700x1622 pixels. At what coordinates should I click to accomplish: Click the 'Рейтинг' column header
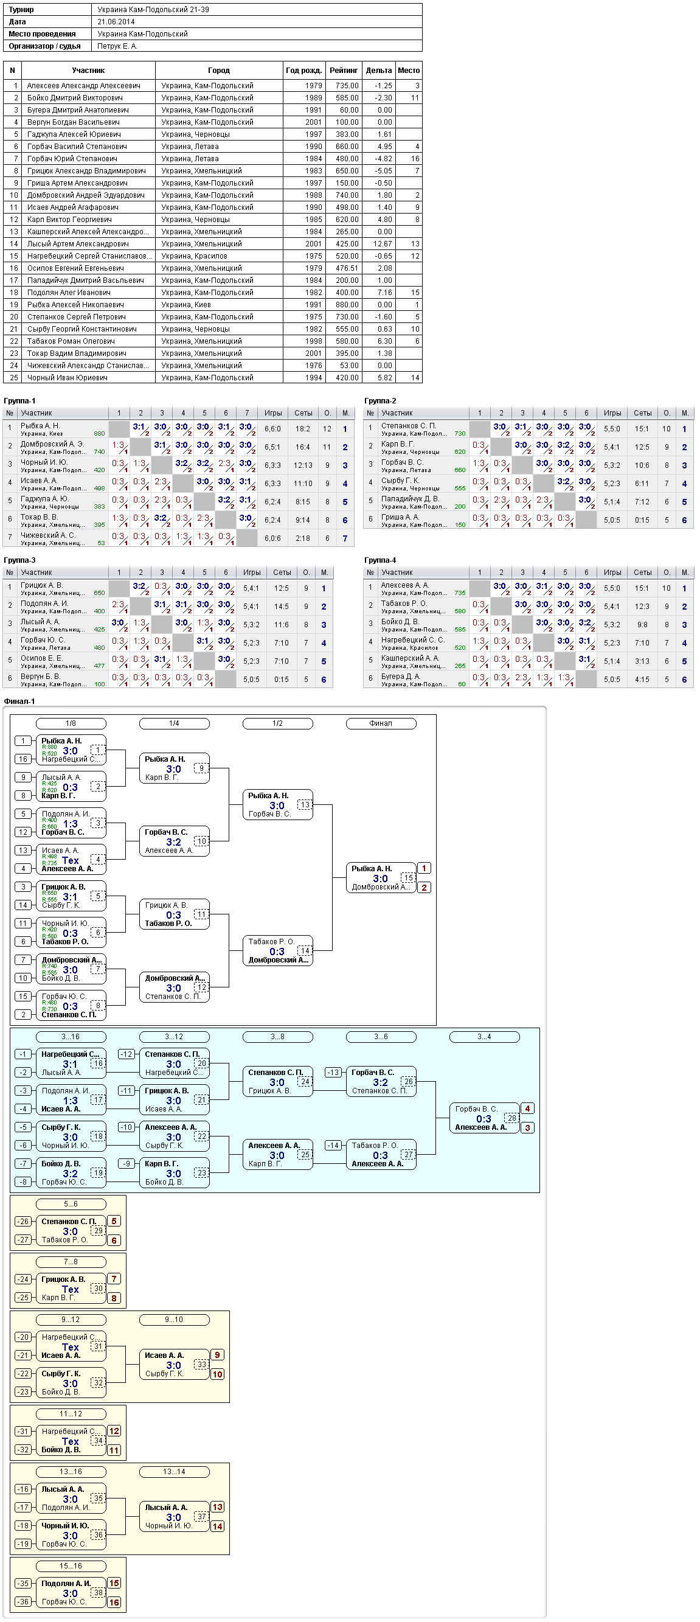[x=344, y=71]
